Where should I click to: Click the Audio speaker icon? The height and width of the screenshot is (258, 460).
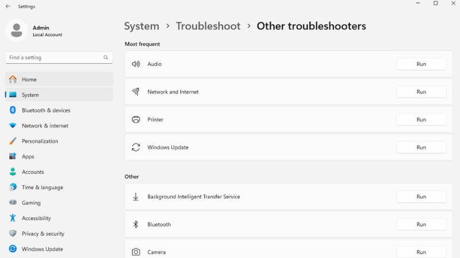click(x=136, y=64)
